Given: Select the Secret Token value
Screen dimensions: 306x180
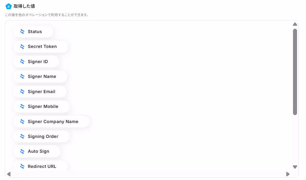Looking at the screenshot, I should (x=41, y=47).
